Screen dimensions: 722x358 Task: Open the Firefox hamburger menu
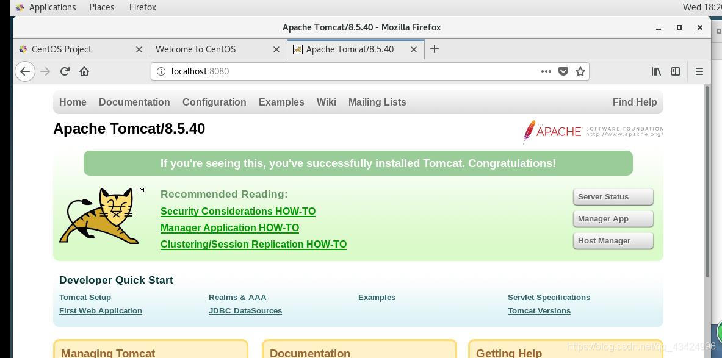[x=699, y=71]
